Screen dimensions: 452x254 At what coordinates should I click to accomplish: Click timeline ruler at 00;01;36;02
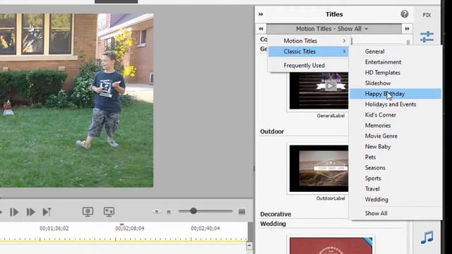pos(54,229)
